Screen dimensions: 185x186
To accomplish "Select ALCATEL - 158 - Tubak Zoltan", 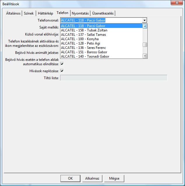I will tap(101, 30).
